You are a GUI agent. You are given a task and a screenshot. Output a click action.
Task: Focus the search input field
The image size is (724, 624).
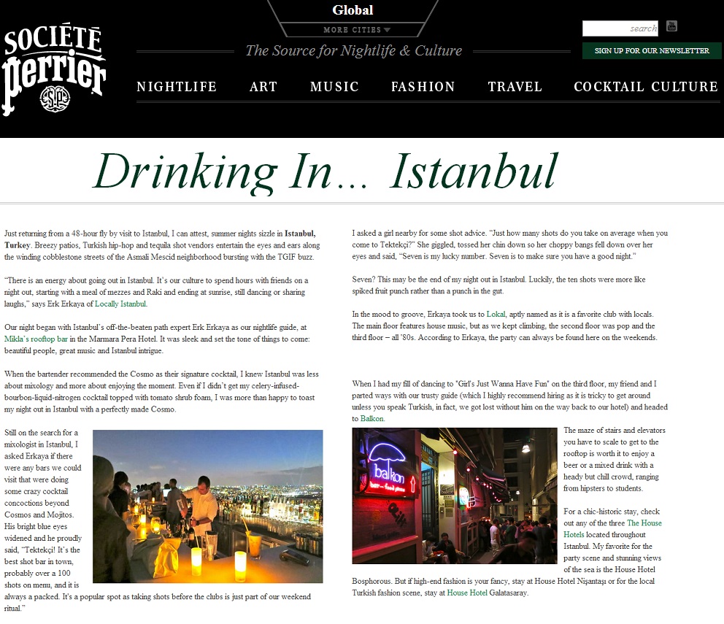[x=620, y=28]
